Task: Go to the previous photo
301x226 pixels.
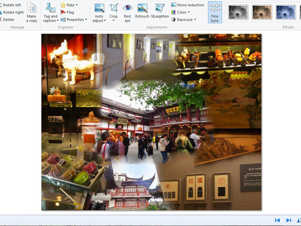Action: [277, 220]
